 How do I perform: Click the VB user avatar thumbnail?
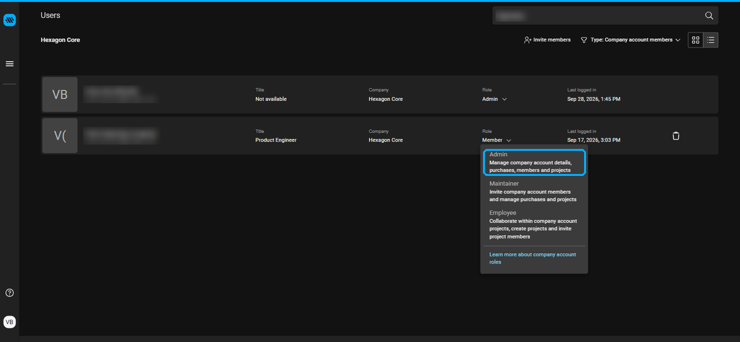point(60,94)
